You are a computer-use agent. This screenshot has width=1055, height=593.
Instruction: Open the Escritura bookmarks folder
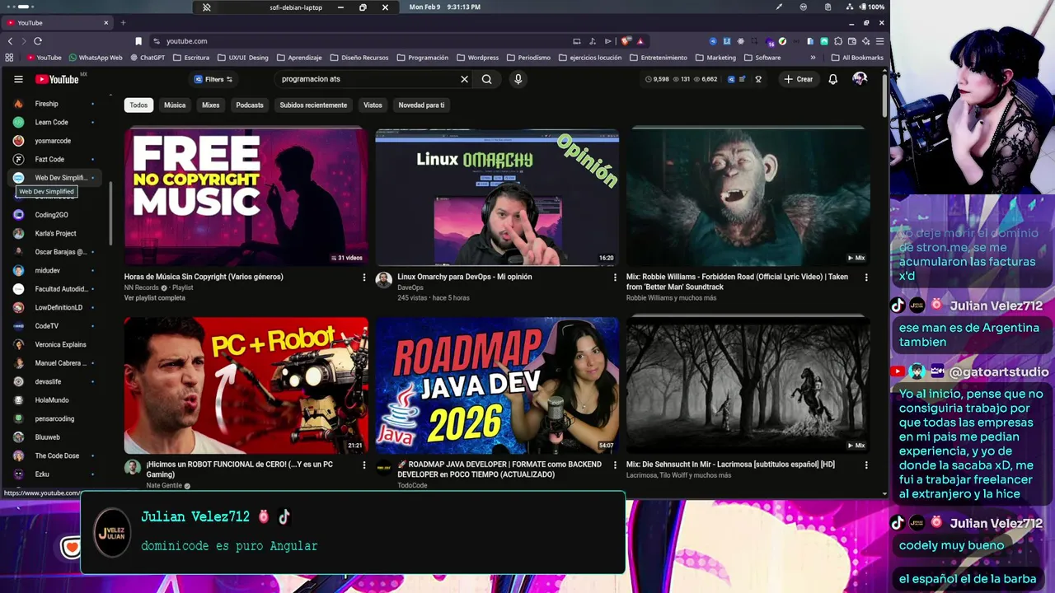[190, 58]
